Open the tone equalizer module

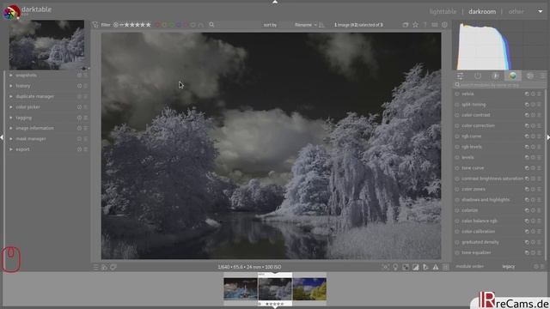[476, 252]
